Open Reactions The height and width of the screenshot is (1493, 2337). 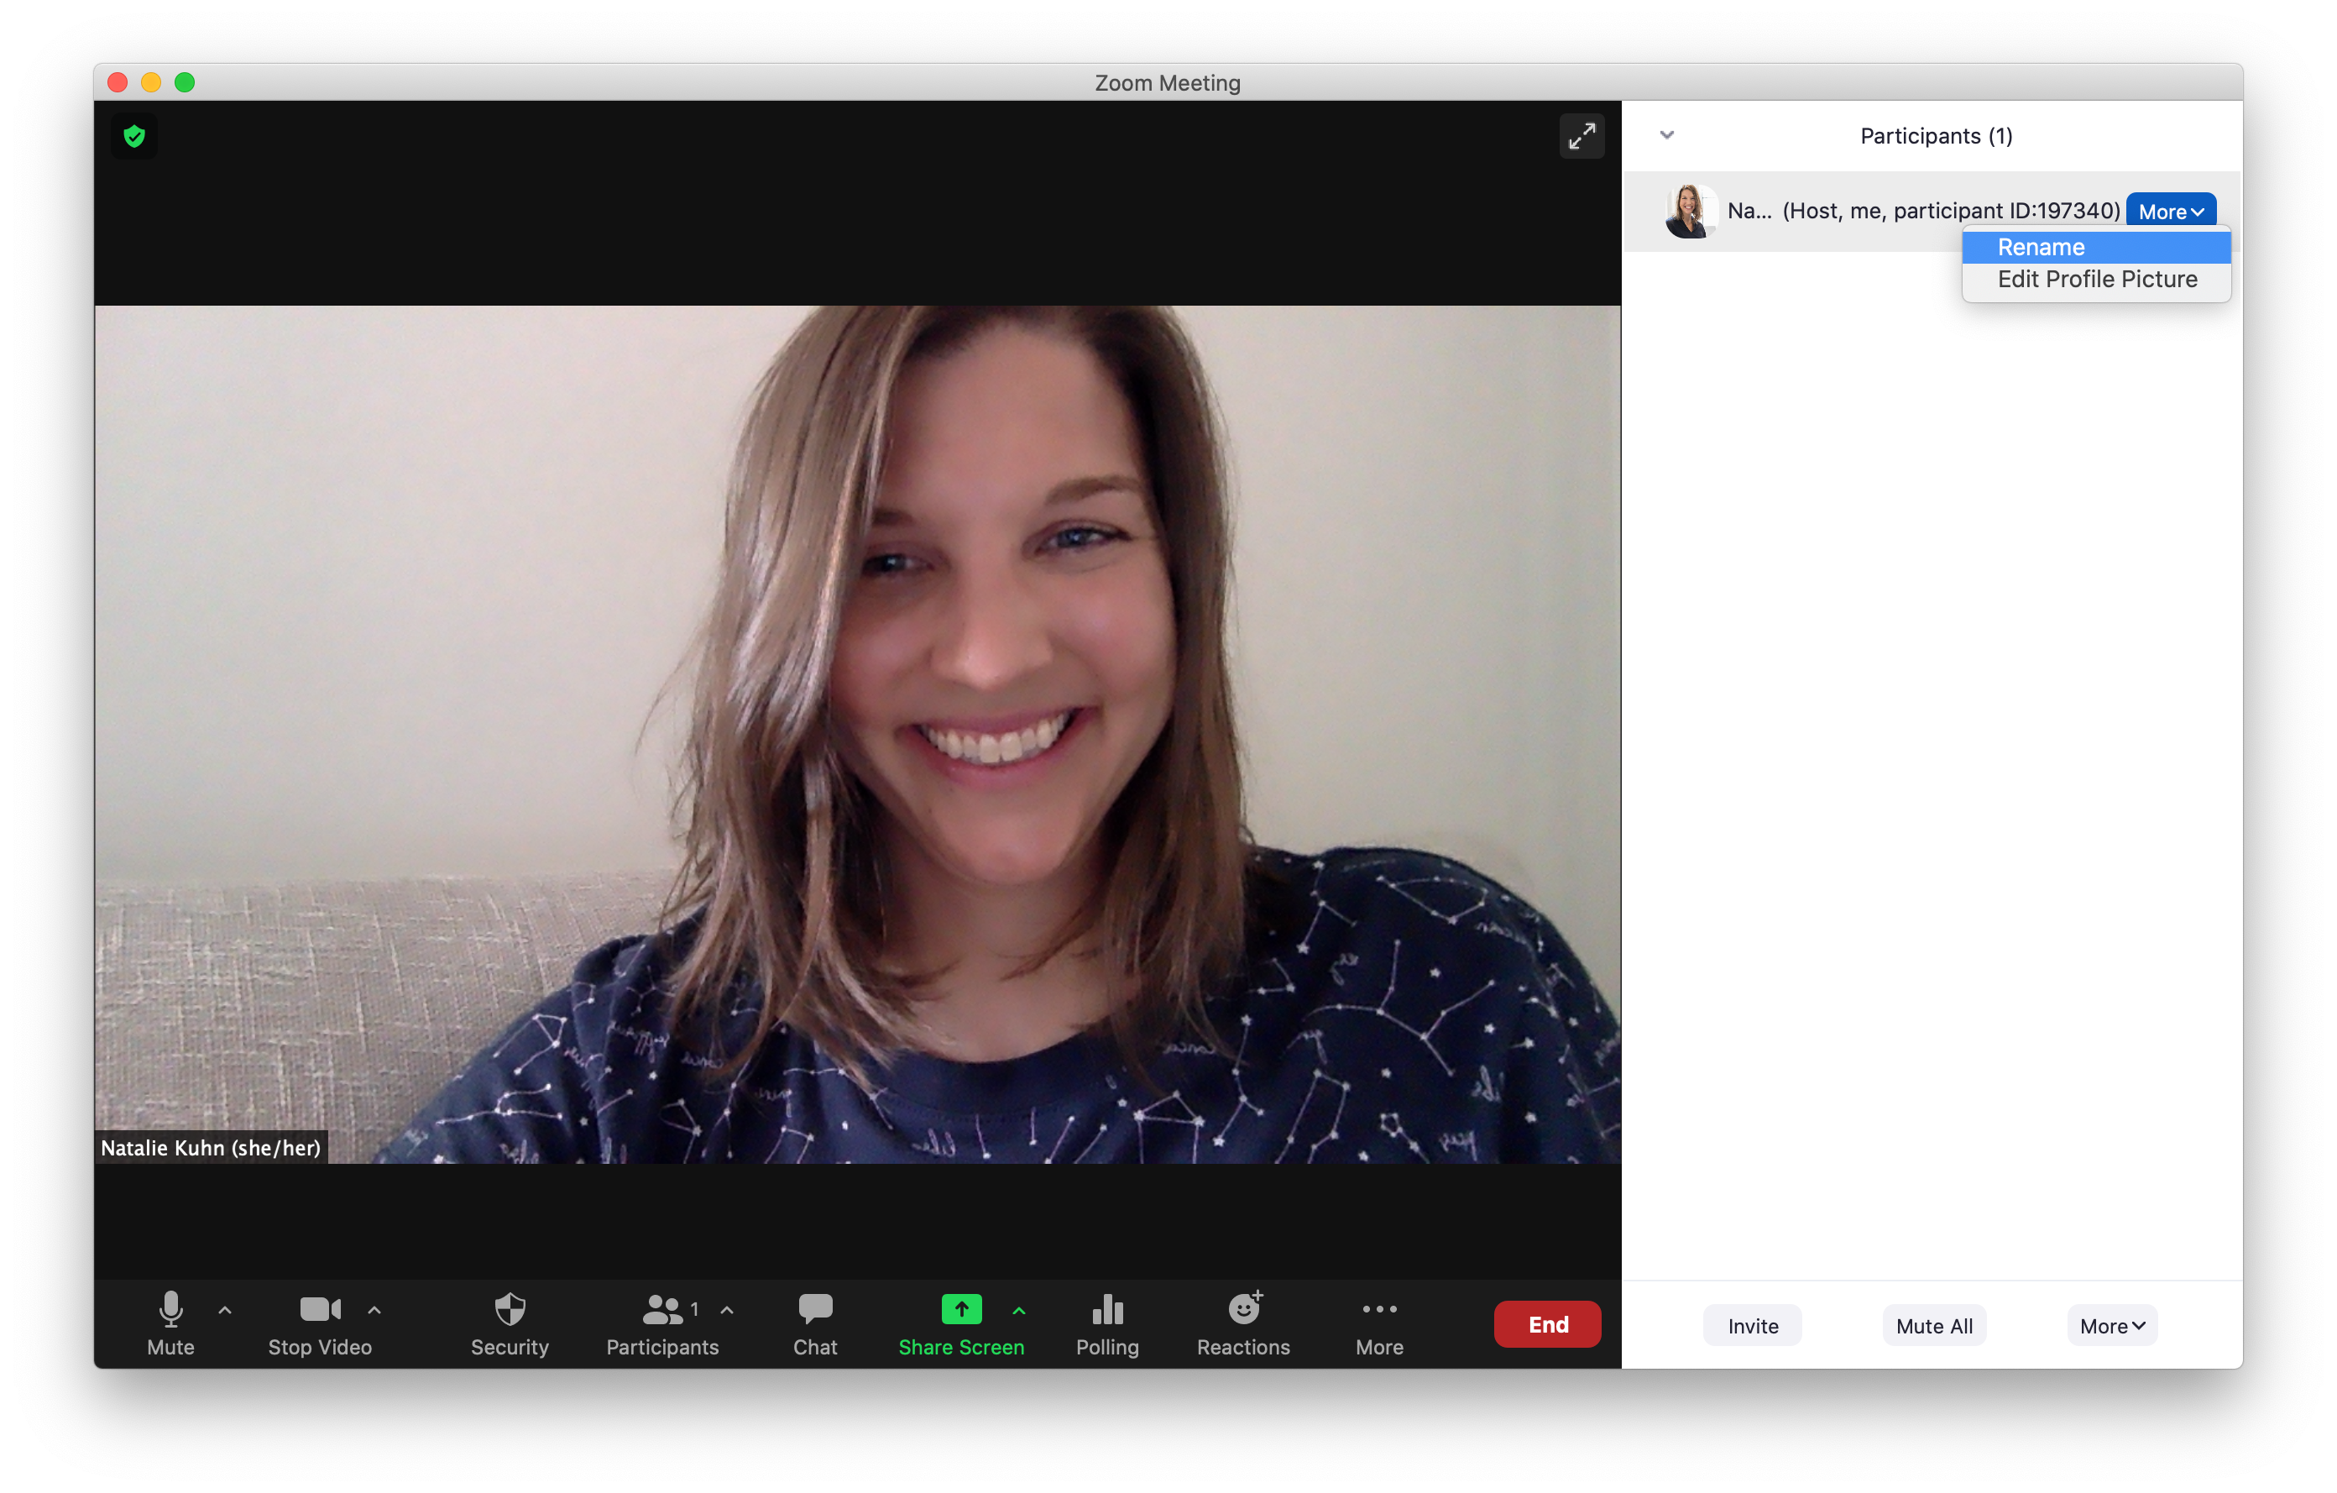pyautogui.click(x=1243, y=1324)
